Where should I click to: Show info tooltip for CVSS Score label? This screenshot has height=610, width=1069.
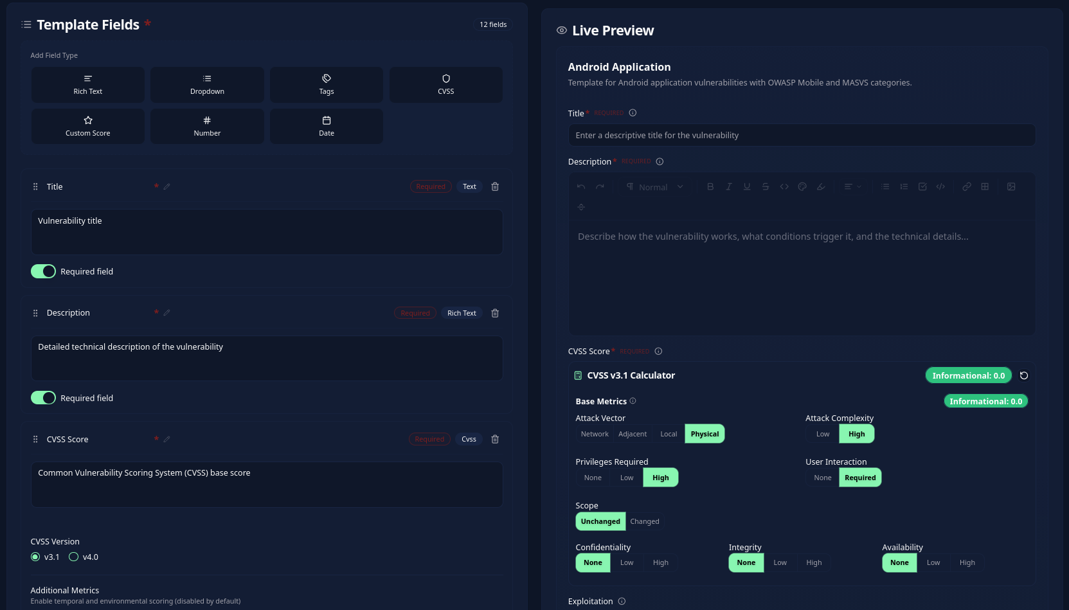658,351
